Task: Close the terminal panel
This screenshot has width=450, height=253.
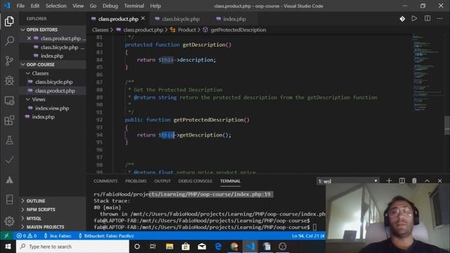Action: [x=439, y=181]
